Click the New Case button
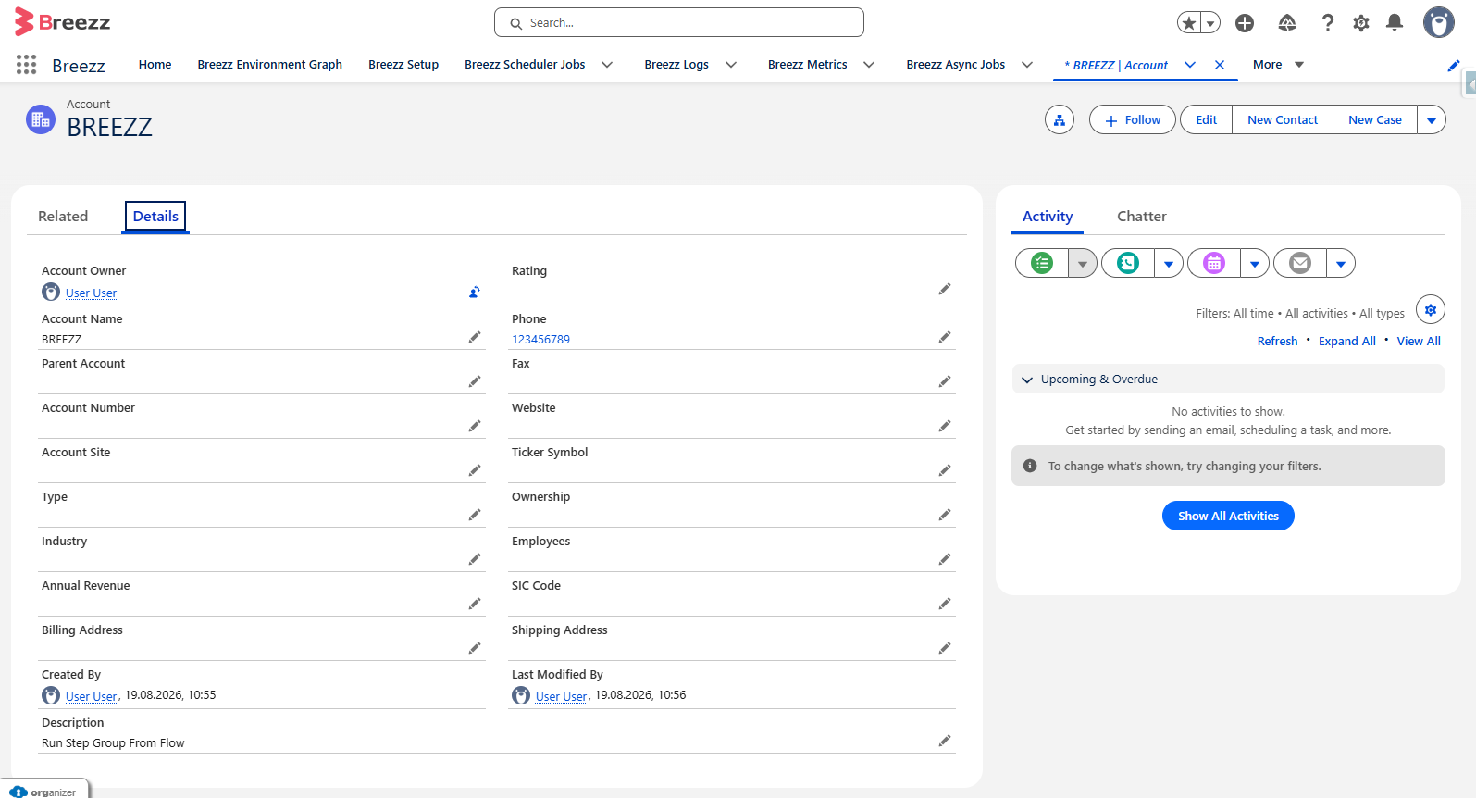Image resolution: width=1476 pixels, height=798 pixels. coord(1375,119)
